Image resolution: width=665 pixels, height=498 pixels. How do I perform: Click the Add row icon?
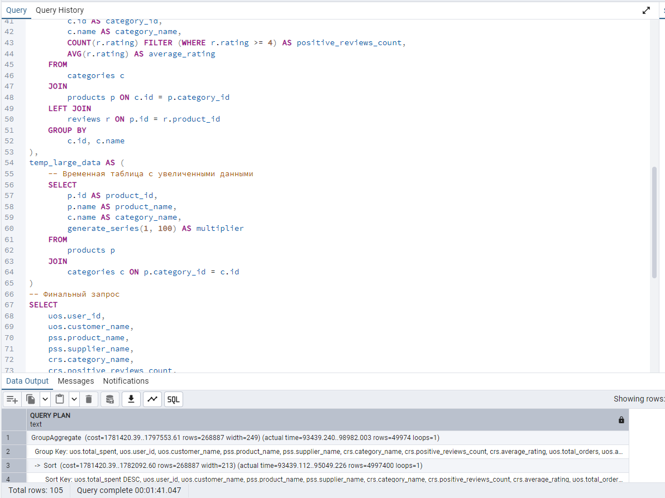(x=12, y=399)
